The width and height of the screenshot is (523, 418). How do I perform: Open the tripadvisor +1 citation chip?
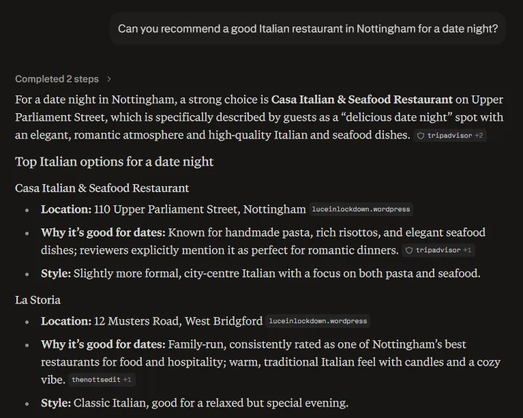coord(438,250)
